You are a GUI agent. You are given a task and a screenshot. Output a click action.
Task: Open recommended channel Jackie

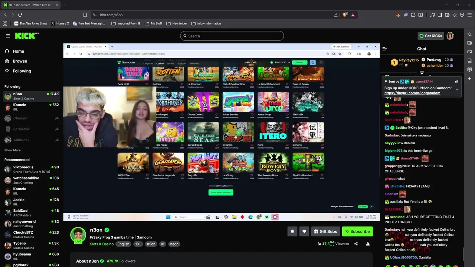click(32, 202)
